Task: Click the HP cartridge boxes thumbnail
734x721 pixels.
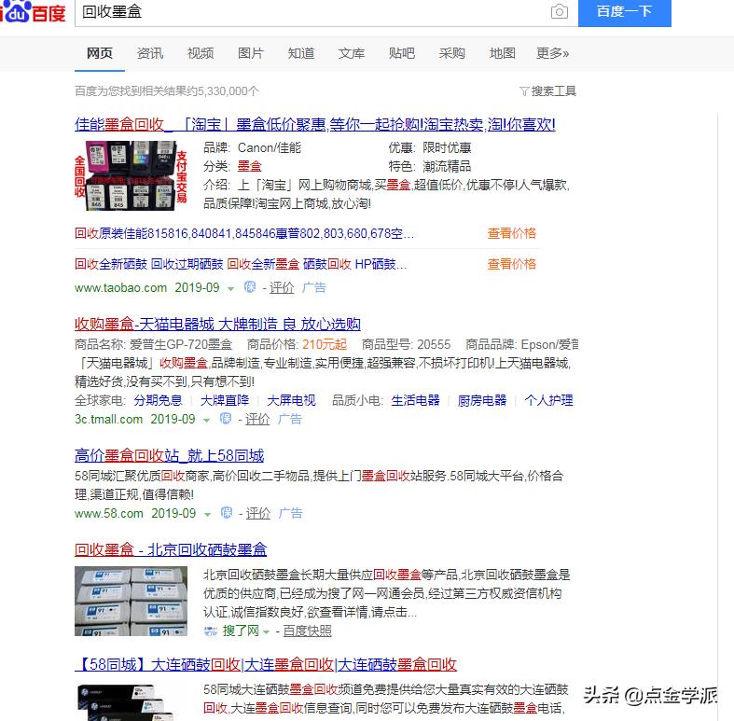Action: pyautogui.click(x=132, y=602)
